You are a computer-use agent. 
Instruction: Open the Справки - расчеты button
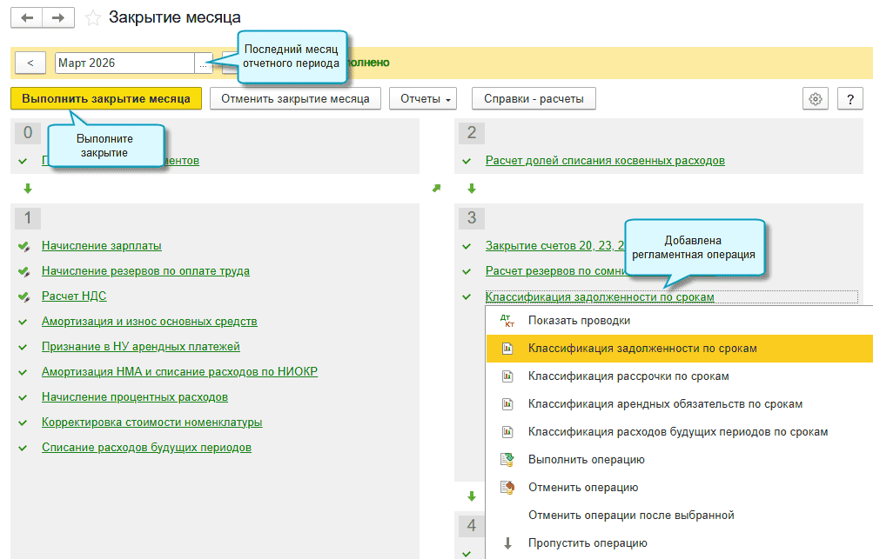tap(534, 99)
